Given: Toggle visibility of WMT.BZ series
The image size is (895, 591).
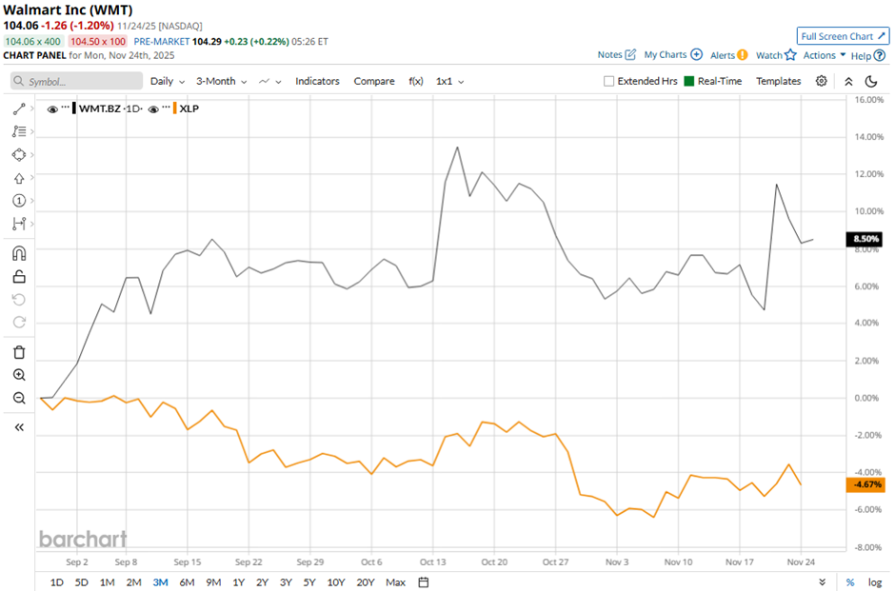Looking at the screenshot, I should (x=52, y=108).
